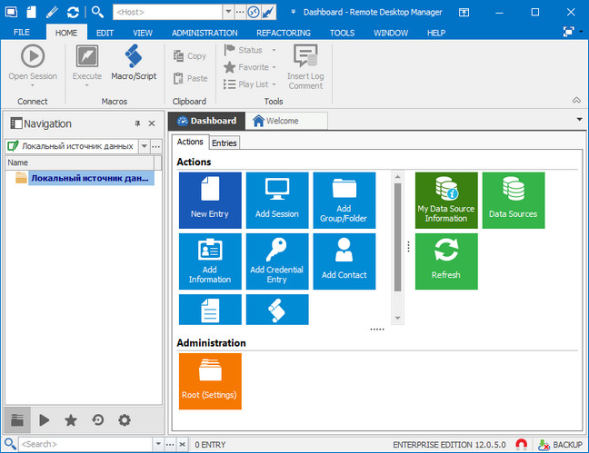Viewport: 589px width, 453px height.
Task: Open the ADMINISTRATION ribbon tab
Action: pos(205,33)
